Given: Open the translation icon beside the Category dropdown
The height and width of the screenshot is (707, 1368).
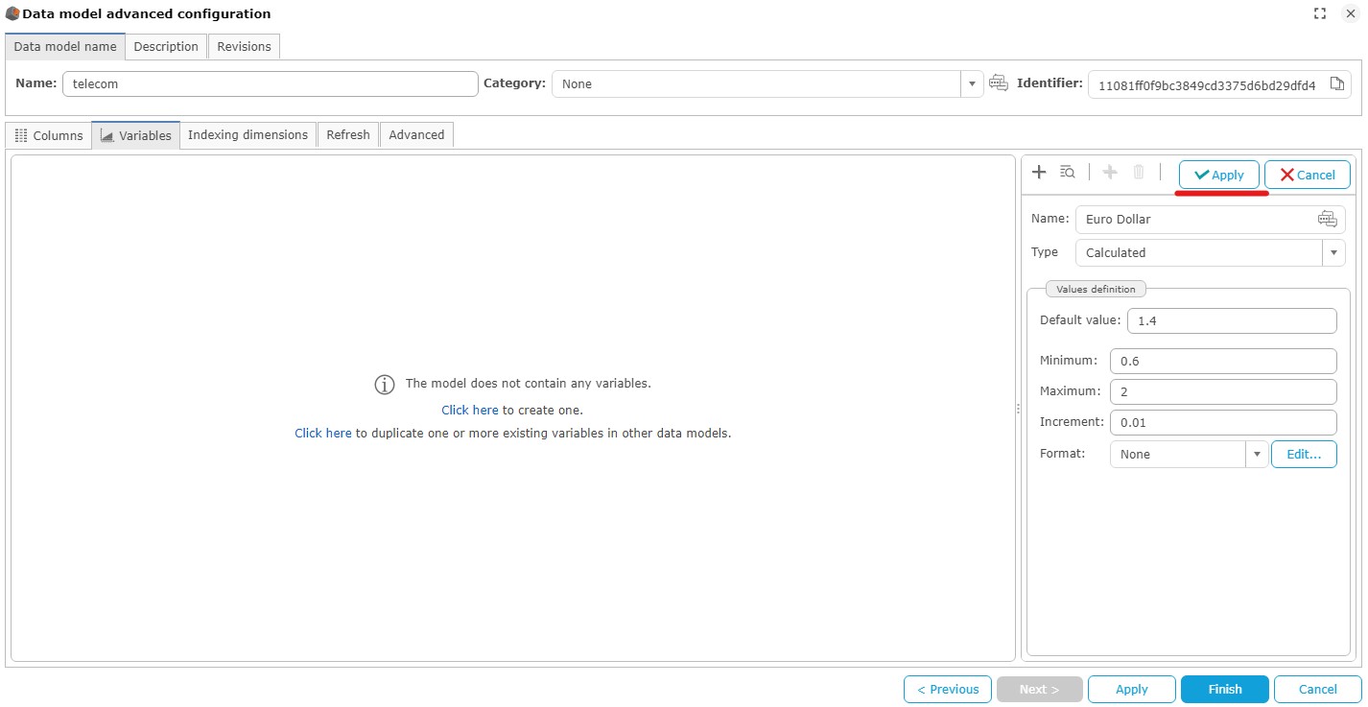Looking at the screenshot, I should [x=999, y=83].
